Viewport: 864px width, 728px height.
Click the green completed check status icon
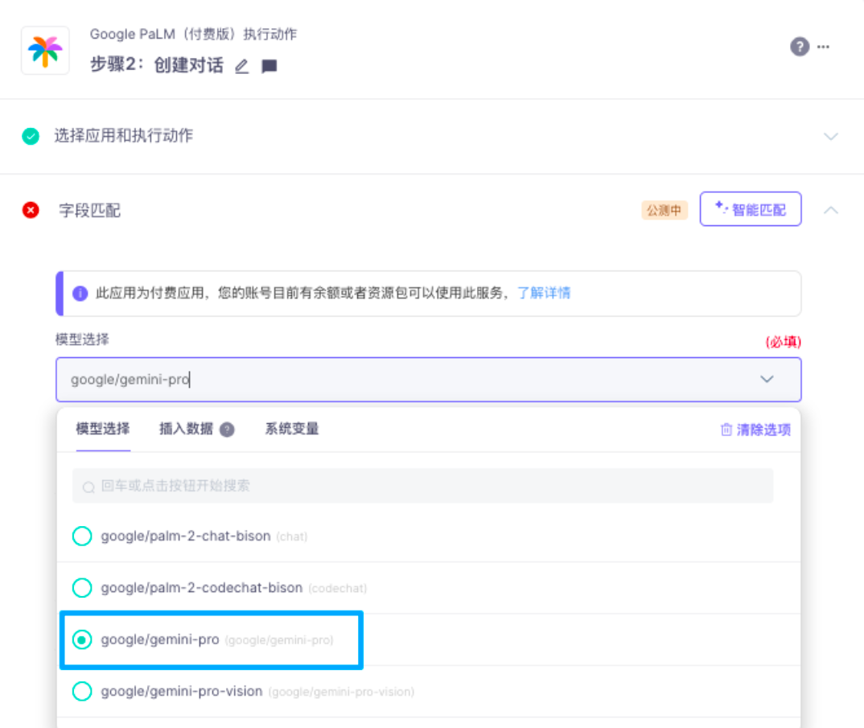(31, 136)
